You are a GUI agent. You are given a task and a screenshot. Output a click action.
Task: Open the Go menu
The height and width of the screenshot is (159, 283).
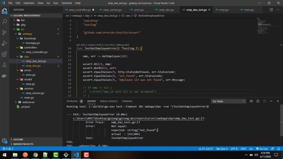click(x=48, y=3)
